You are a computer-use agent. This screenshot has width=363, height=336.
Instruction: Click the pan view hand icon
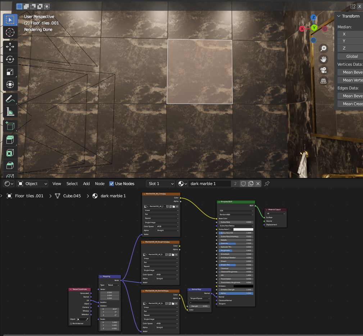(323, 59)
